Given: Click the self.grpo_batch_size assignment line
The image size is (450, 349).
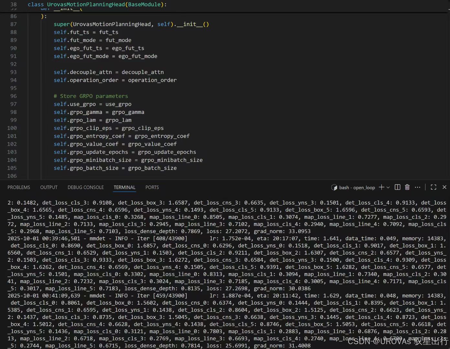Looking at the screenshot, I should click(115, 168).
